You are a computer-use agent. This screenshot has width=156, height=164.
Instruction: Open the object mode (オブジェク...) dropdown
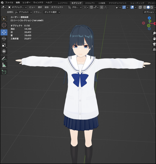tap(17, 7)
